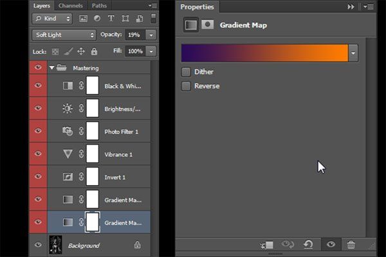Switch to the Channels tab

click(x=71, y=6)
